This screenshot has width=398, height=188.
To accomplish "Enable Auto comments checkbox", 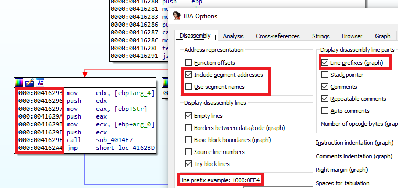I will click(325, 111).
